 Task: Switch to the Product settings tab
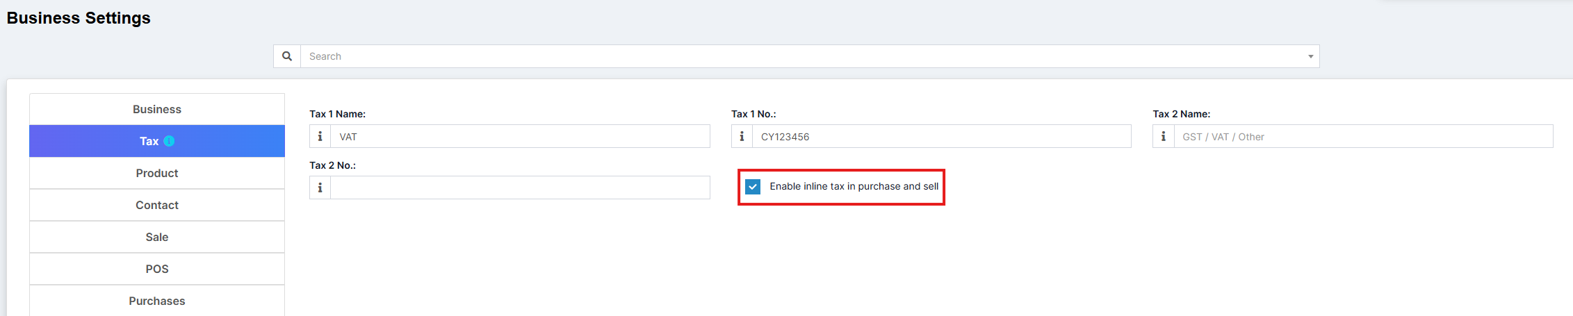(x=157, y=173)
